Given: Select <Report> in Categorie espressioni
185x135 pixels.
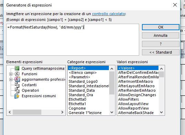Looking at the screenshot, I should tap(88, 68).
